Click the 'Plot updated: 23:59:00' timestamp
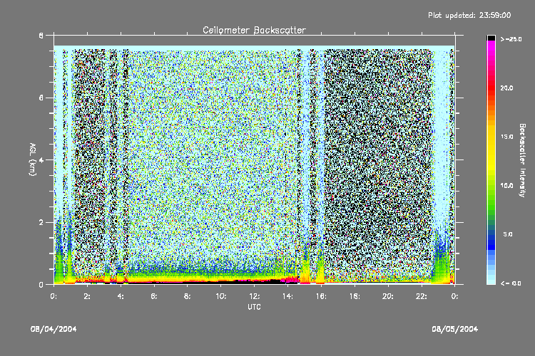This screenshot has height=356, width=535. point(469,16)
